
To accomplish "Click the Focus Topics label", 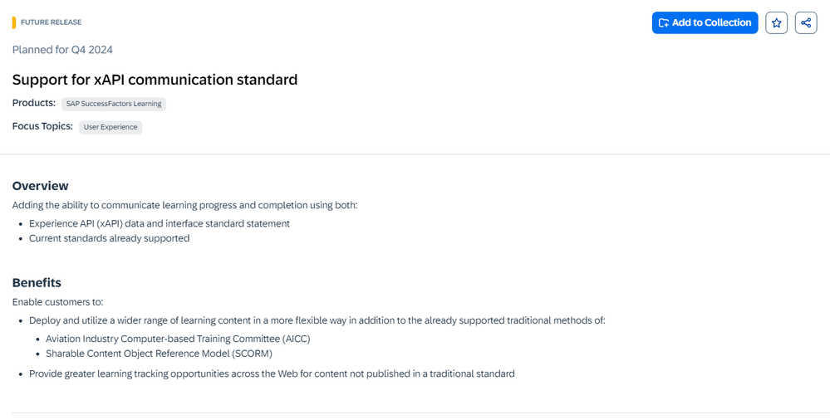I will click(x=42, y=126).
